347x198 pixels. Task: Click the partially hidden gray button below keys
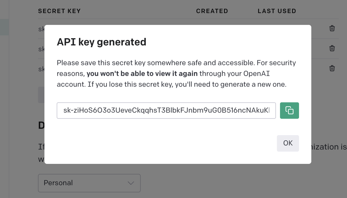[41, 95]
